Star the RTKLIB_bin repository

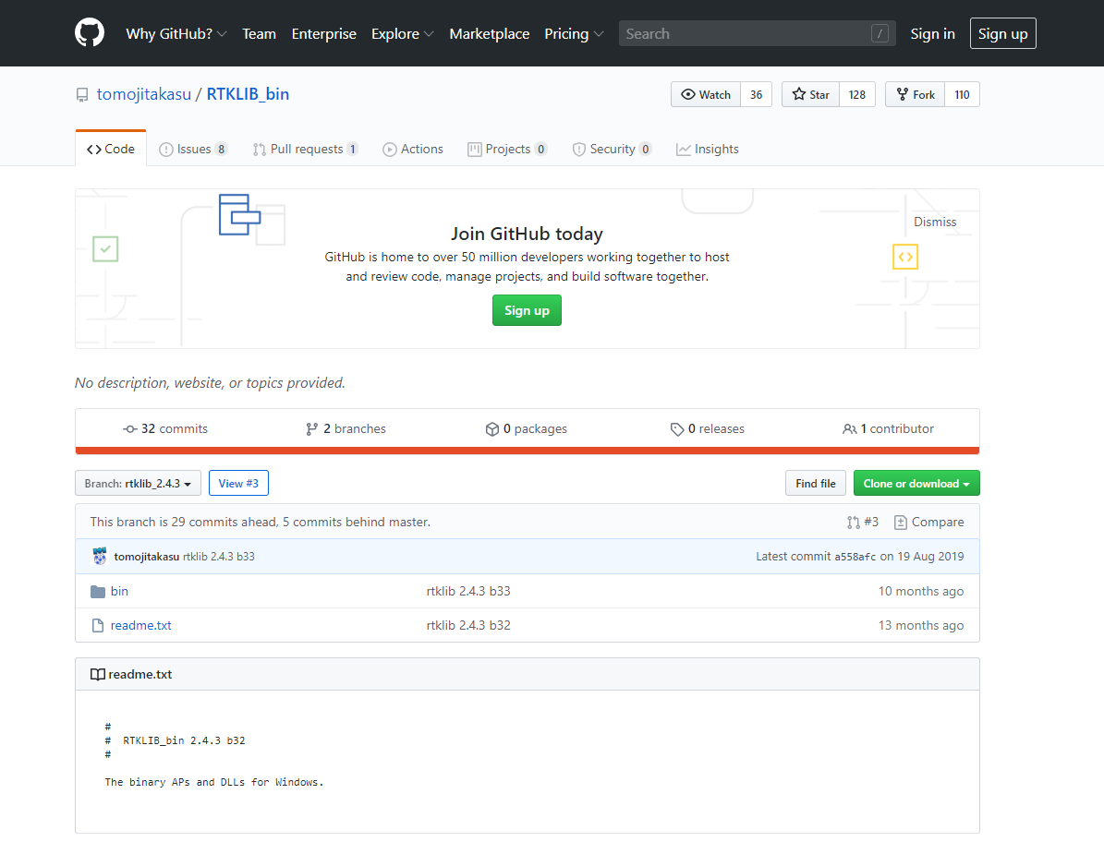(x=810, y=94)
